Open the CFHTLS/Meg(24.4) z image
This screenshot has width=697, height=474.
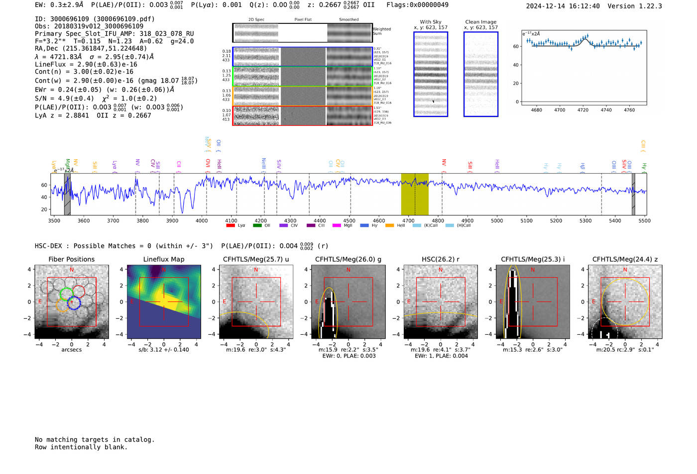[625, 302]
